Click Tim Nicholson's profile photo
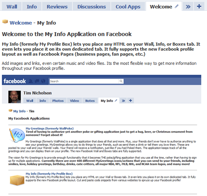The image size is (207, 196). [x=15, y=97]
